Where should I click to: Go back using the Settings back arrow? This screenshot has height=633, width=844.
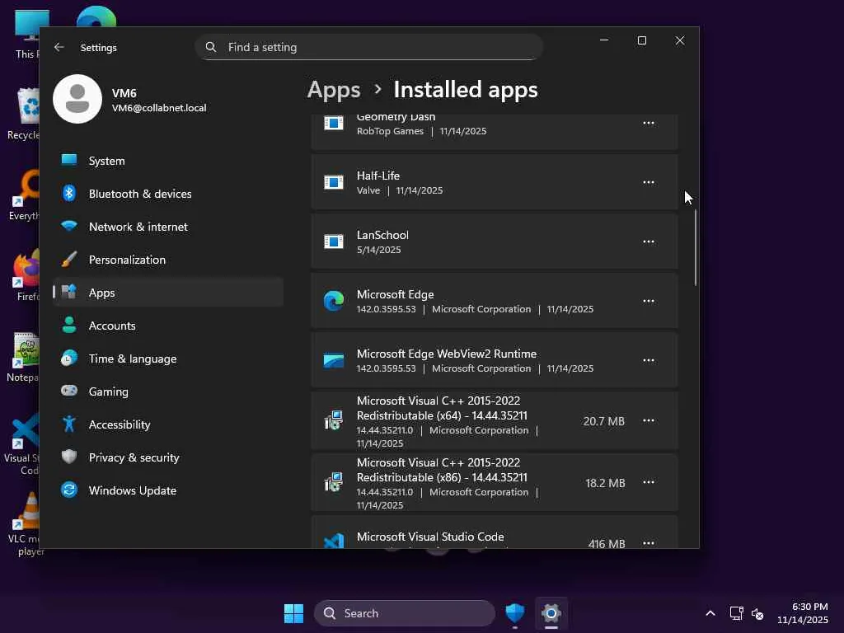coord(59,47)
